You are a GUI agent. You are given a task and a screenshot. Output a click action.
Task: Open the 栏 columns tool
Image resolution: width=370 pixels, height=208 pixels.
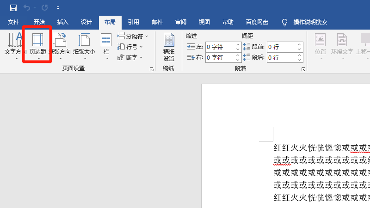[x=106, y=46]
